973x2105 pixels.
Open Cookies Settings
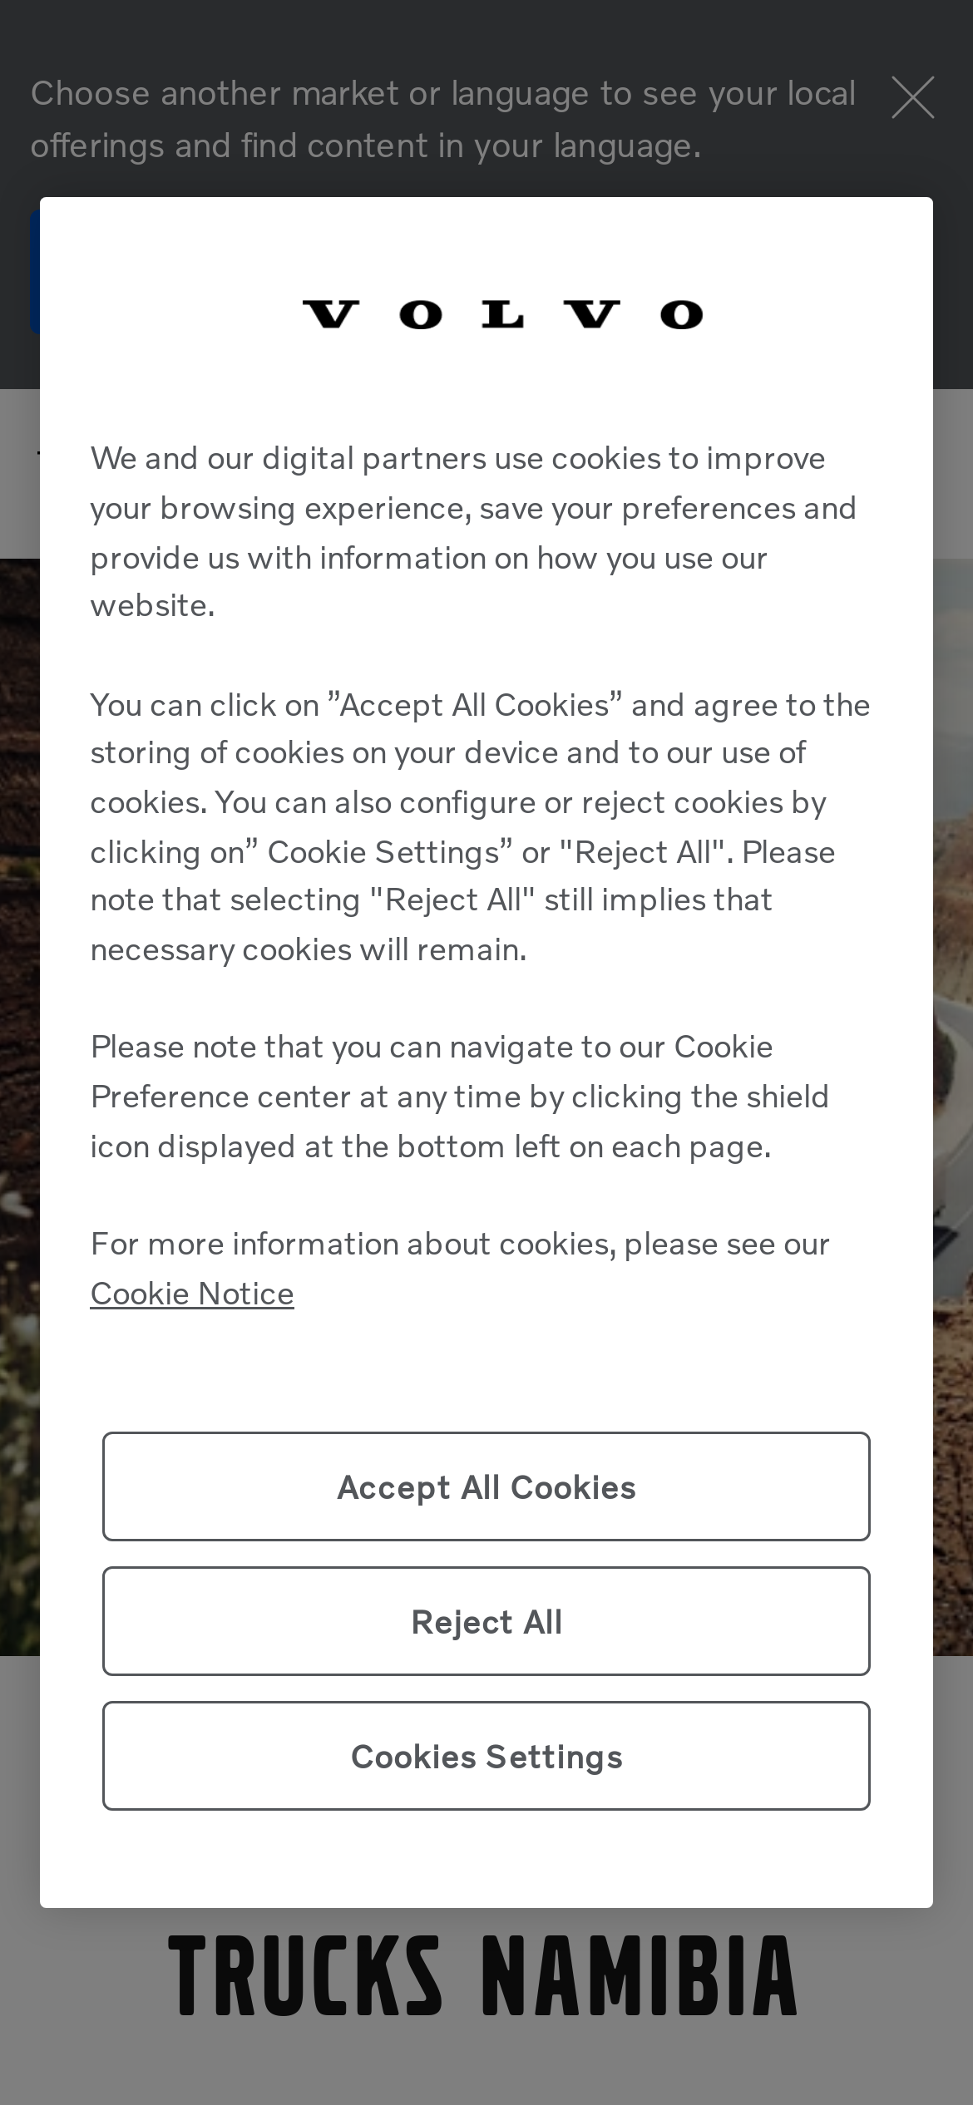click(486, 1756)
